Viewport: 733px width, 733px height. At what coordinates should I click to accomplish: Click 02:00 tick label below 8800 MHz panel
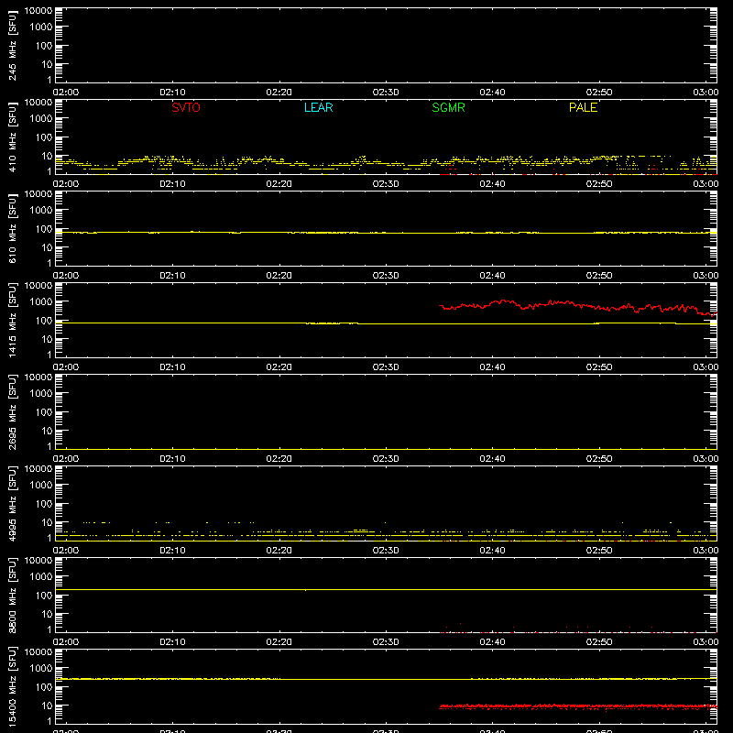coord(66,642)
